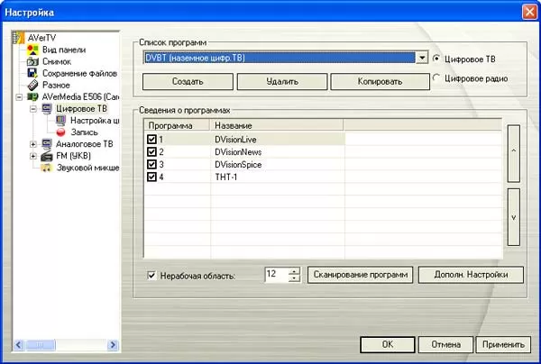Open the Звуковой микшер icon
Viewport: 541px width, 364px height.
[x=47, y=167]
